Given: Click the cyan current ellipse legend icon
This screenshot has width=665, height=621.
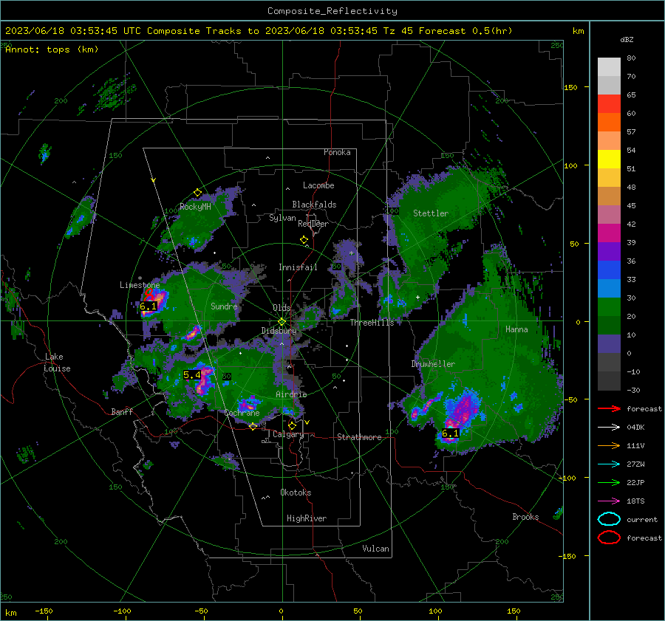Looking at the screenshot, I should 609,519.
